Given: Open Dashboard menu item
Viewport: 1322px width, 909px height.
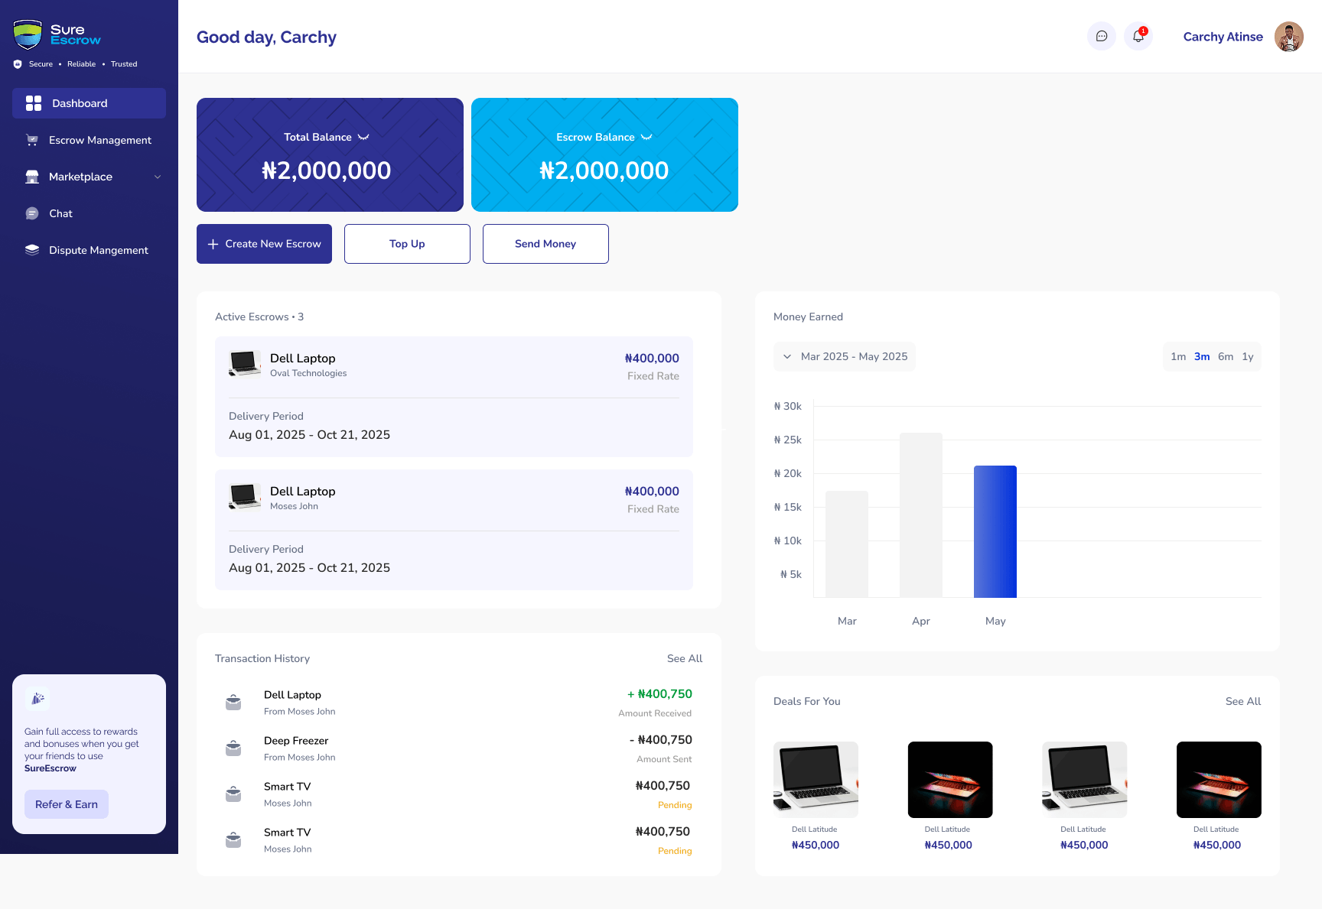Looking at the screenshot, I should coord(89,103).
